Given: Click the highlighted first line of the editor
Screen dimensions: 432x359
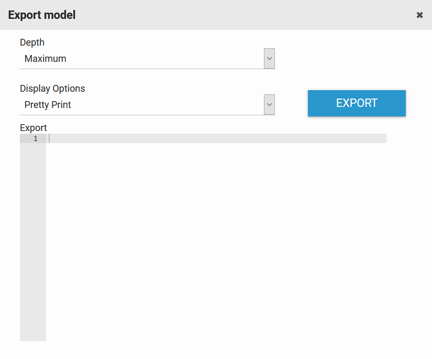Looking at the screenshot, I should click(209, 139).
